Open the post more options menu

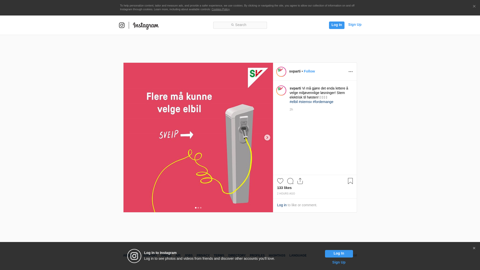tap(350, 72)
